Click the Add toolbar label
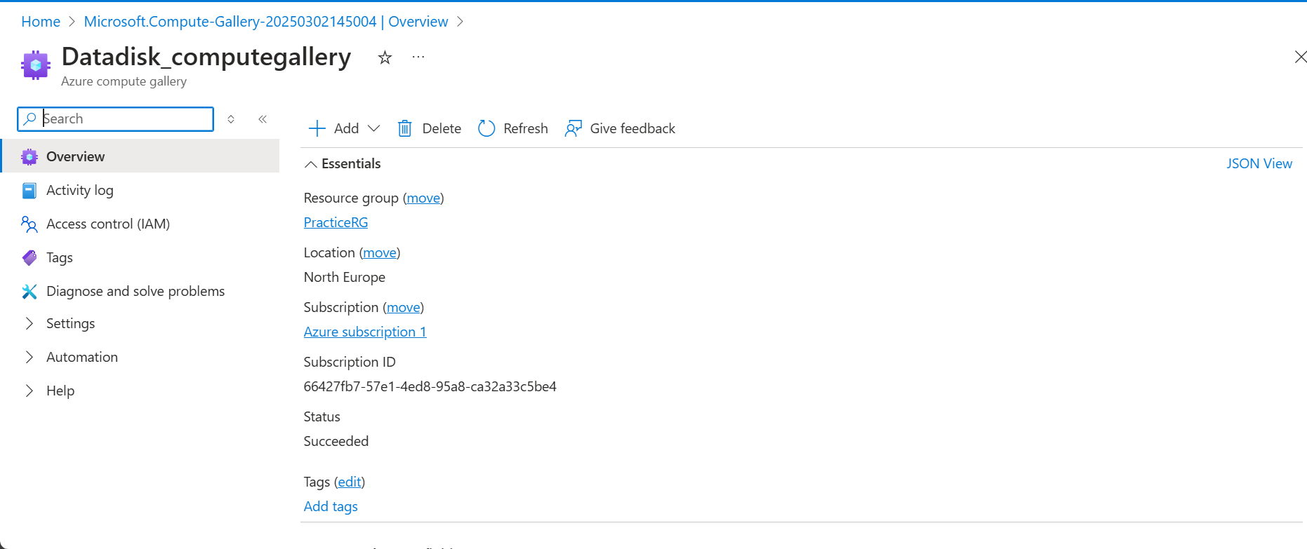Image resolution: width=1307 pixels, height=549 pixels. click(346, 128)
